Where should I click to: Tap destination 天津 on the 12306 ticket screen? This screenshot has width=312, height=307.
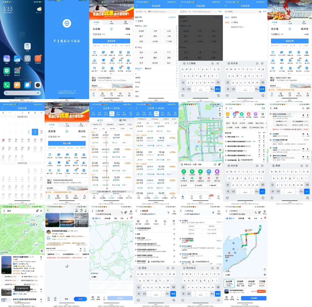(x=127, y=29)
